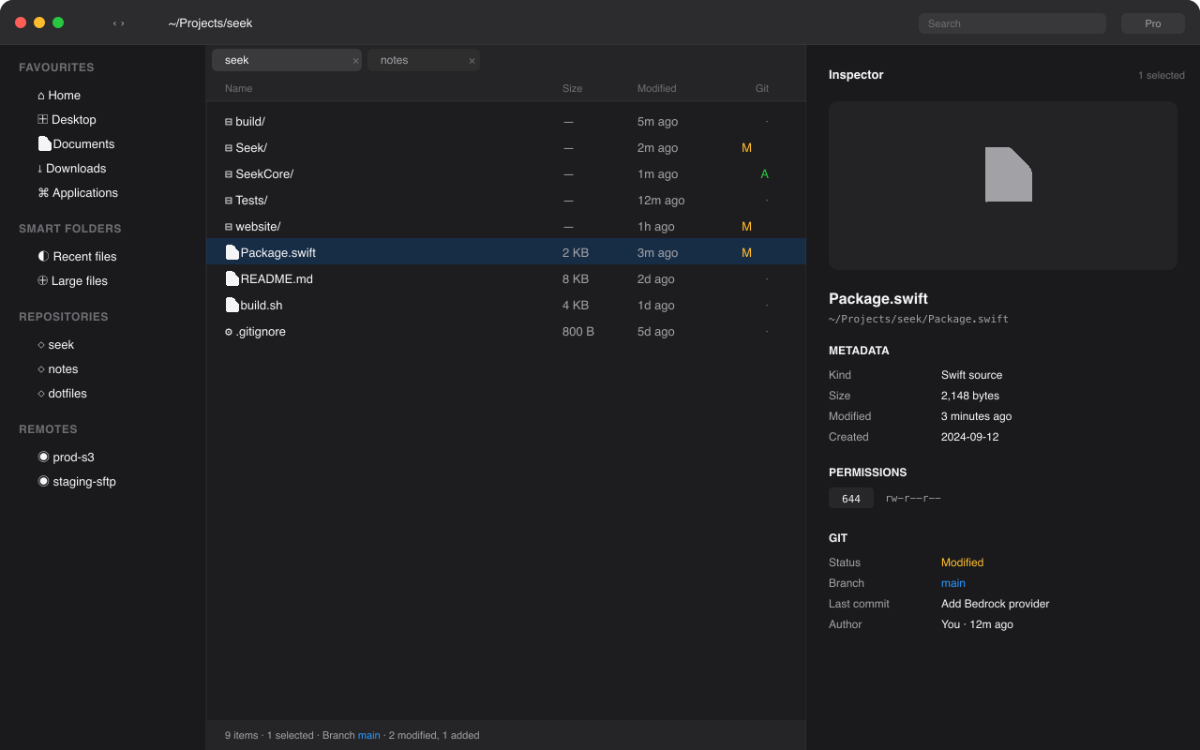
Task: Select the .gitignore file
Action: point(506,332)
